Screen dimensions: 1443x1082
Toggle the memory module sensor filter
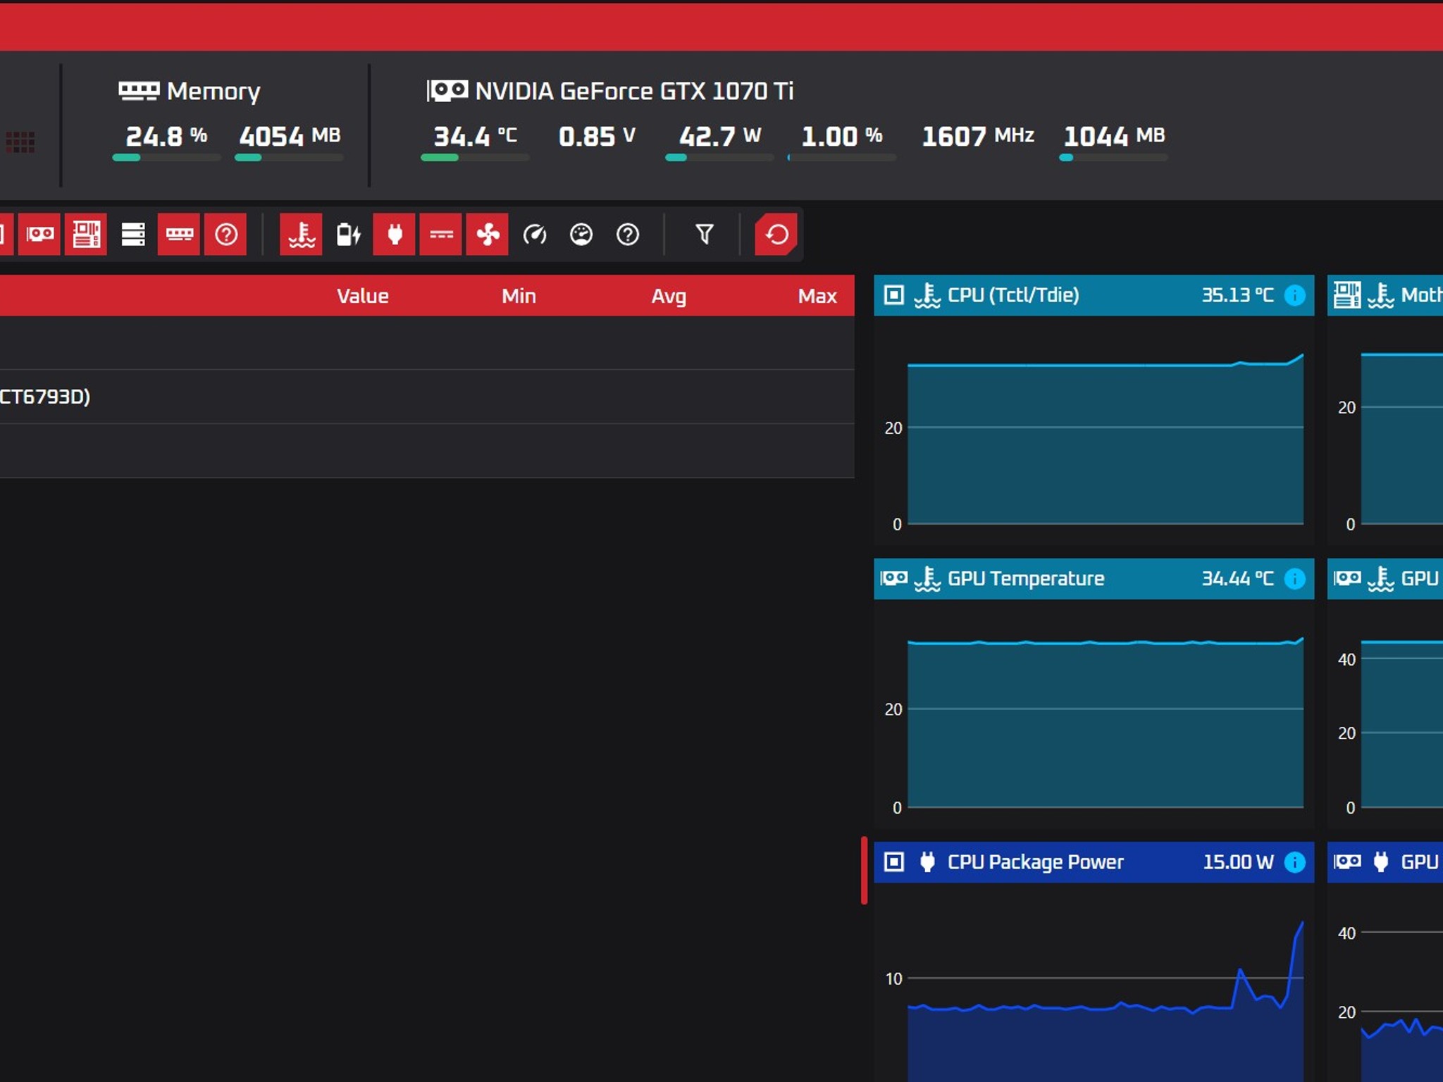pyautogui.click(x=179, y=234)
